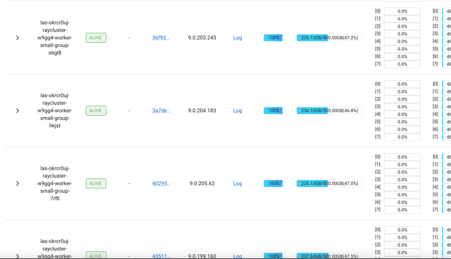This screenshot has height=259, width=451.
Task: Click memory bar showing 235.13GB/500.00GB(47.0%)
Action: click(x=329, y=184)
